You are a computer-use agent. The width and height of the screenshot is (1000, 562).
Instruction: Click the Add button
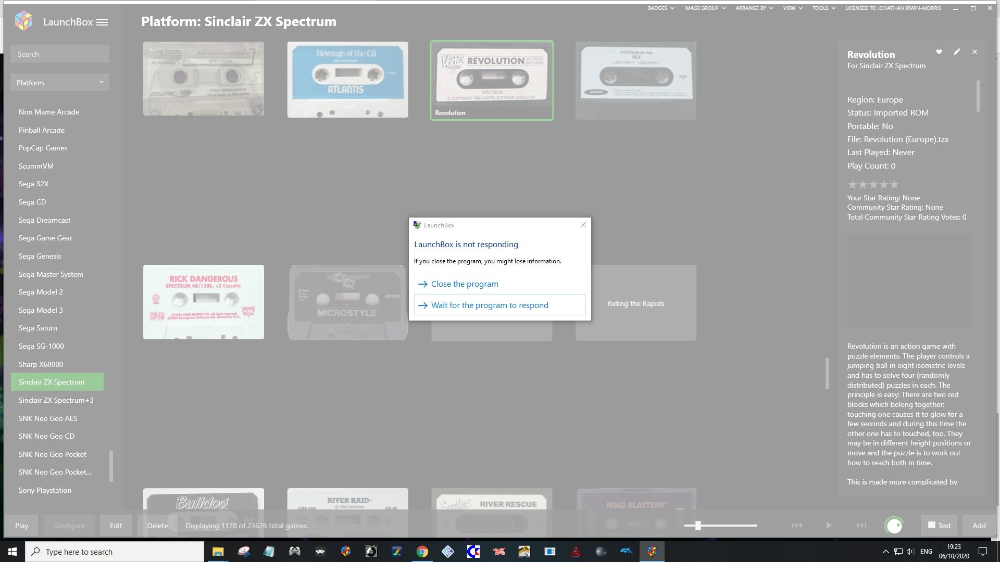click(979, 526)
